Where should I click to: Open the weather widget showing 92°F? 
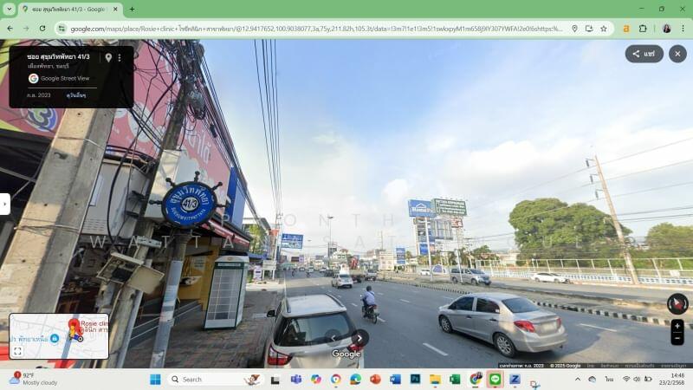tap(33, 379)
